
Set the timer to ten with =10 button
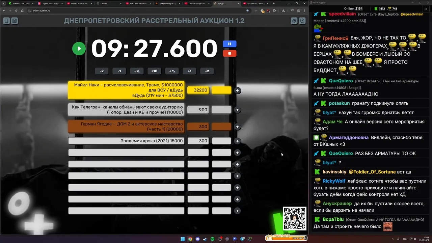[154, 71]
